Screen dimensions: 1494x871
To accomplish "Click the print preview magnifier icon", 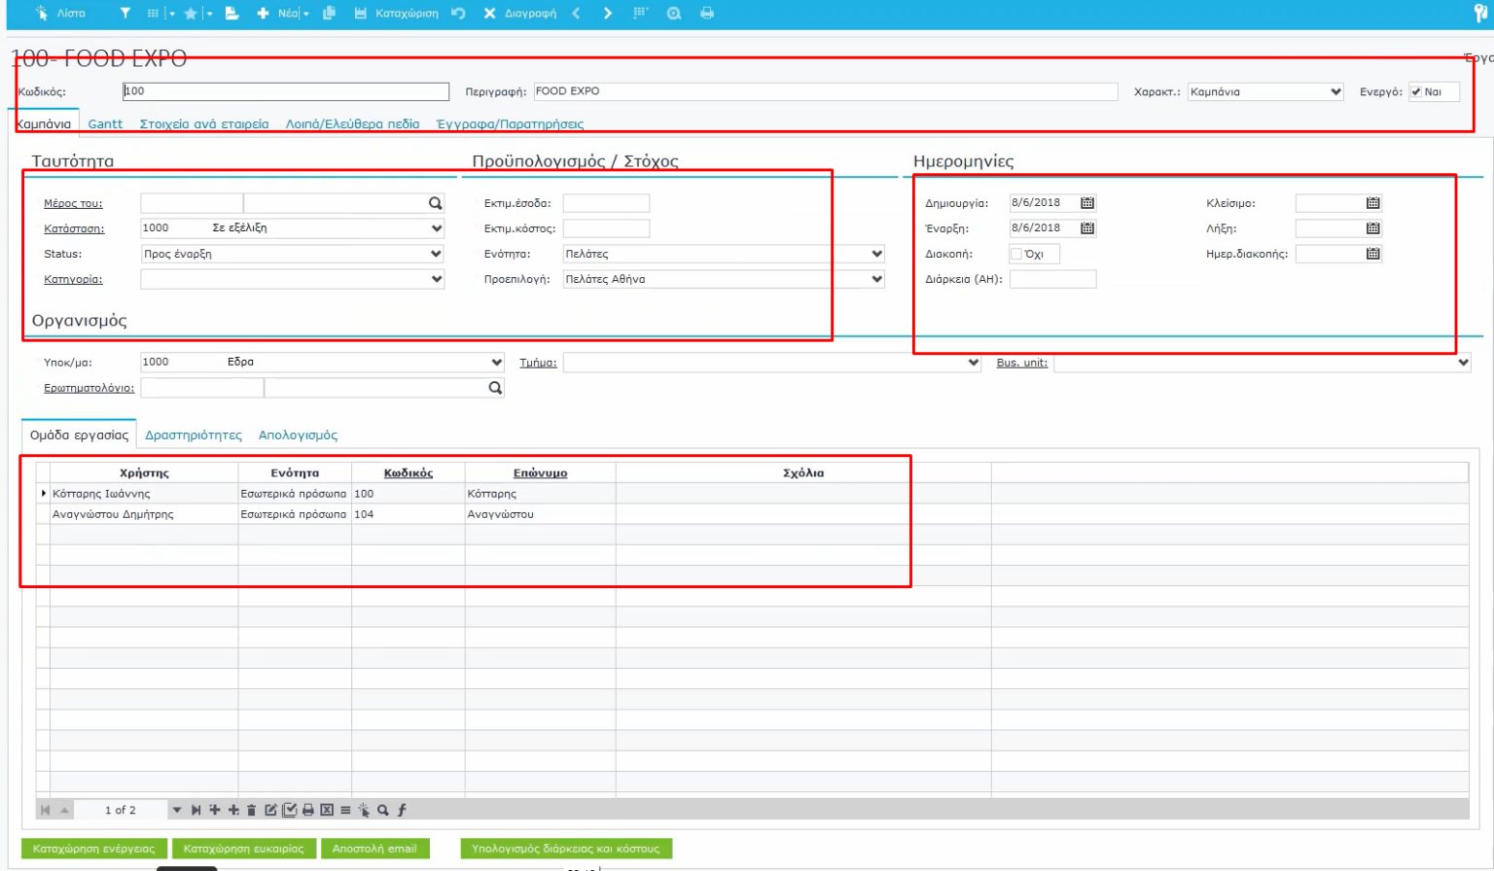I will [x=673, y=14].
